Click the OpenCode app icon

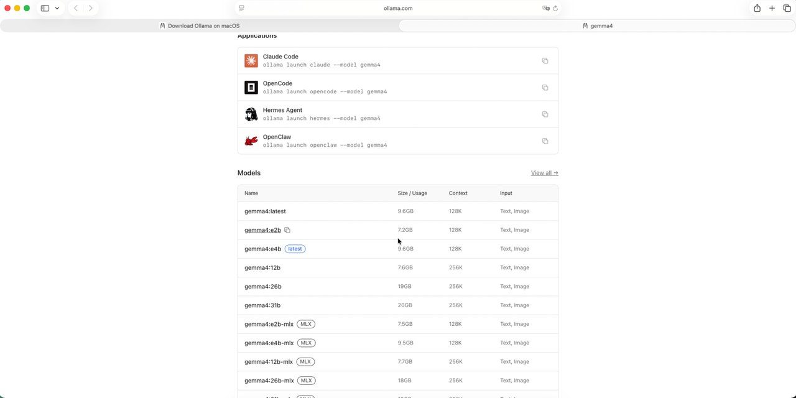(x=251, y=88)
